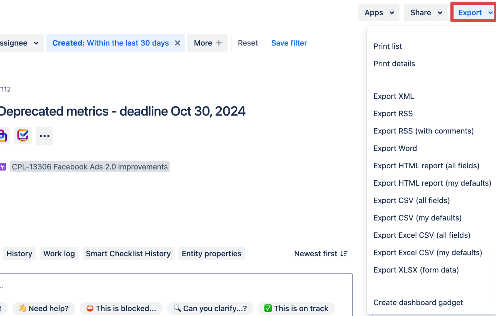Click the purple lightning epic icon
The image size is (496, 316).
(x=3, y=167)
